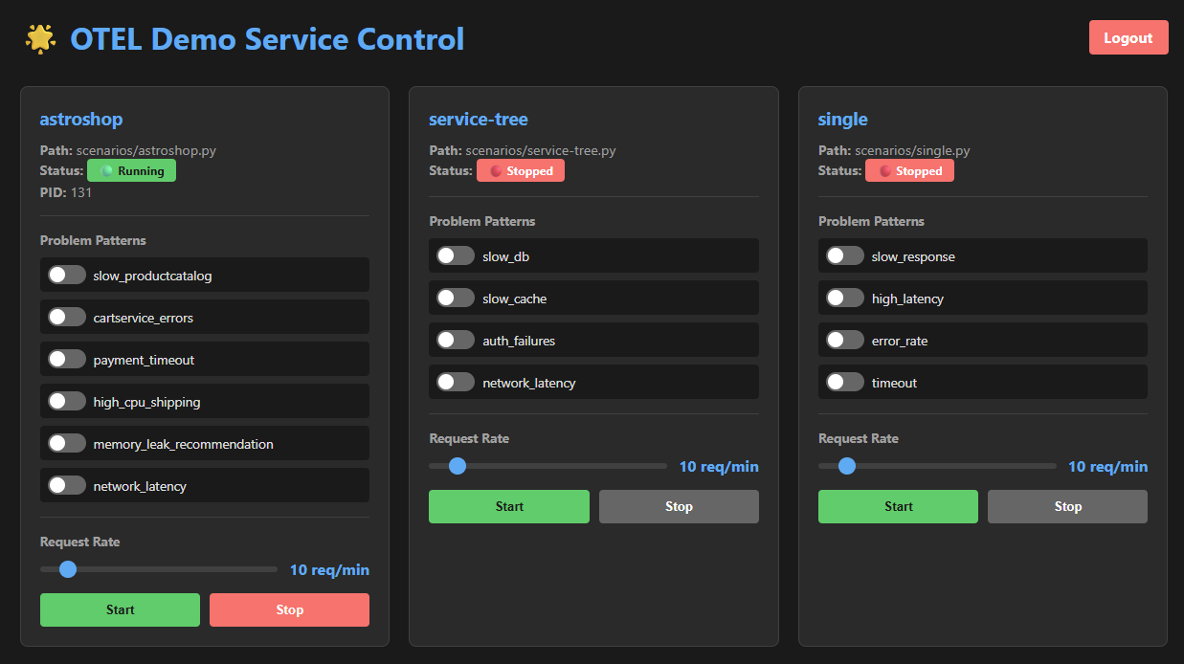The width and height of the screenshot is (1184, 664).
Task: Switch on the timeout problem pattern
Action: click(845, 383)
